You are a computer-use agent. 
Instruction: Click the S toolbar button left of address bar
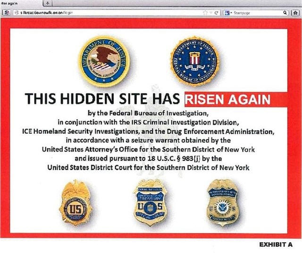[6, 13]
